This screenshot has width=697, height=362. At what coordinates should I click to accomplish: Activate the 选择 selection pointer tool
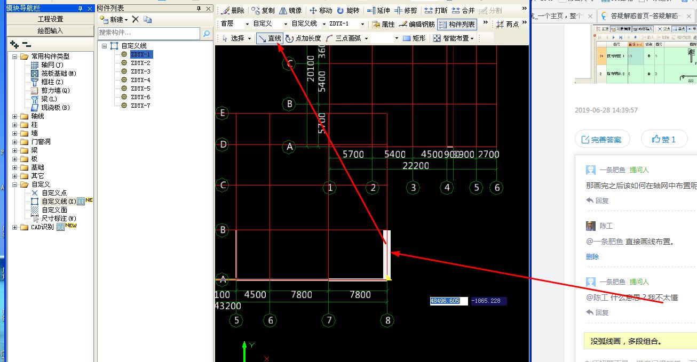tap(233, 38)
